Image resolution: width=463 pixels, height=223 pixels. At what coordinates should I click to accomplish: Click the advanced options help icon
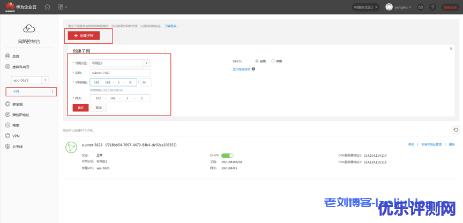[253, 69]
